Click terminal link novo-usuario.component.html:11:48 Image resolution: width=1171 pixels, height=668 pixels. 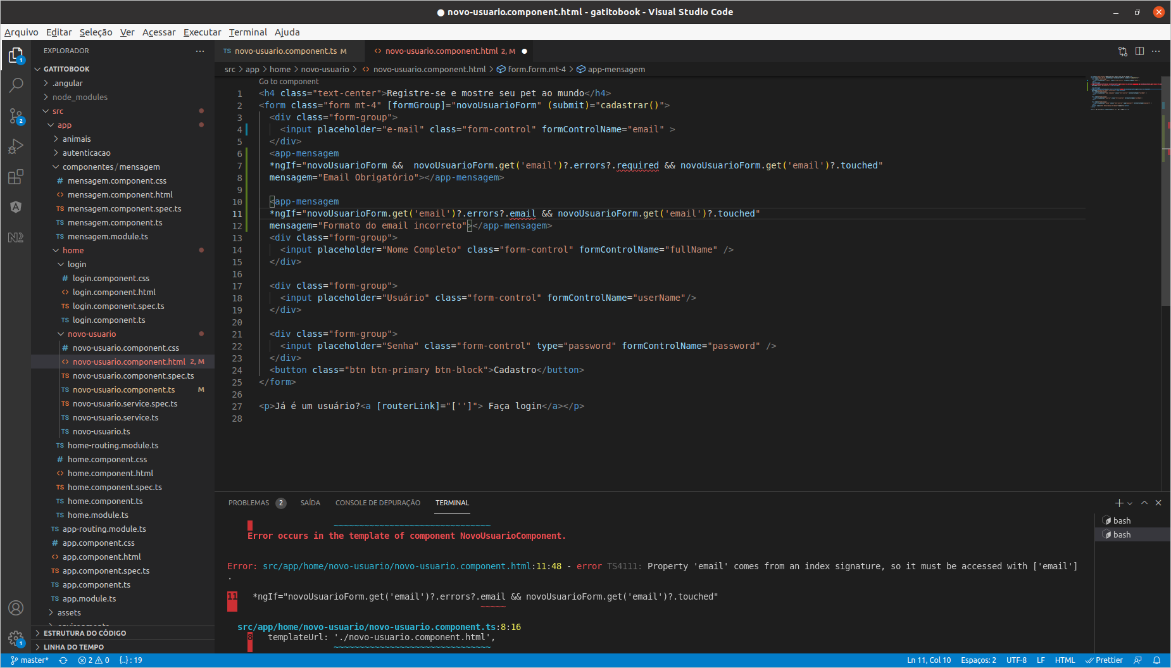pos(412,566)
